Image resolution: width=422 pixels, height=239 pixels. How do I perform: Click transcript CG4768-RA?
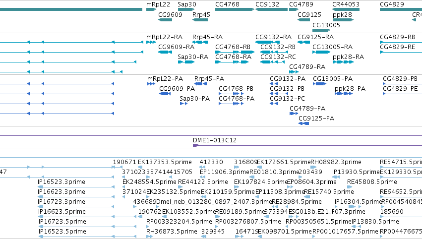tap(233, 57)
